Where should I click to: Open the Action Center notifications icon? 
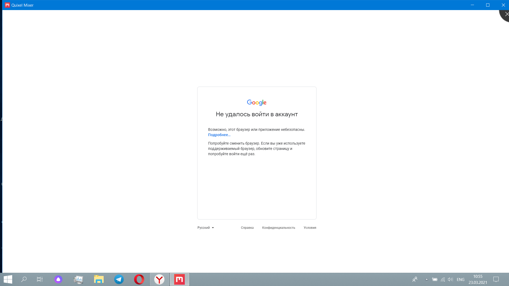click(x=496, y=279)
